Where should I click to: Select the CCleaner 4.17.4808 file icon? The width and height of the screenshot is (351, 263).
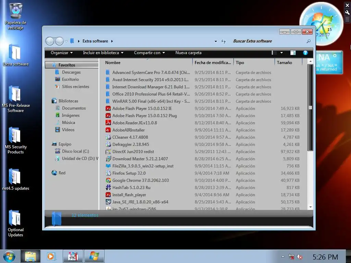pyautogui.click(x=108, y=137)
